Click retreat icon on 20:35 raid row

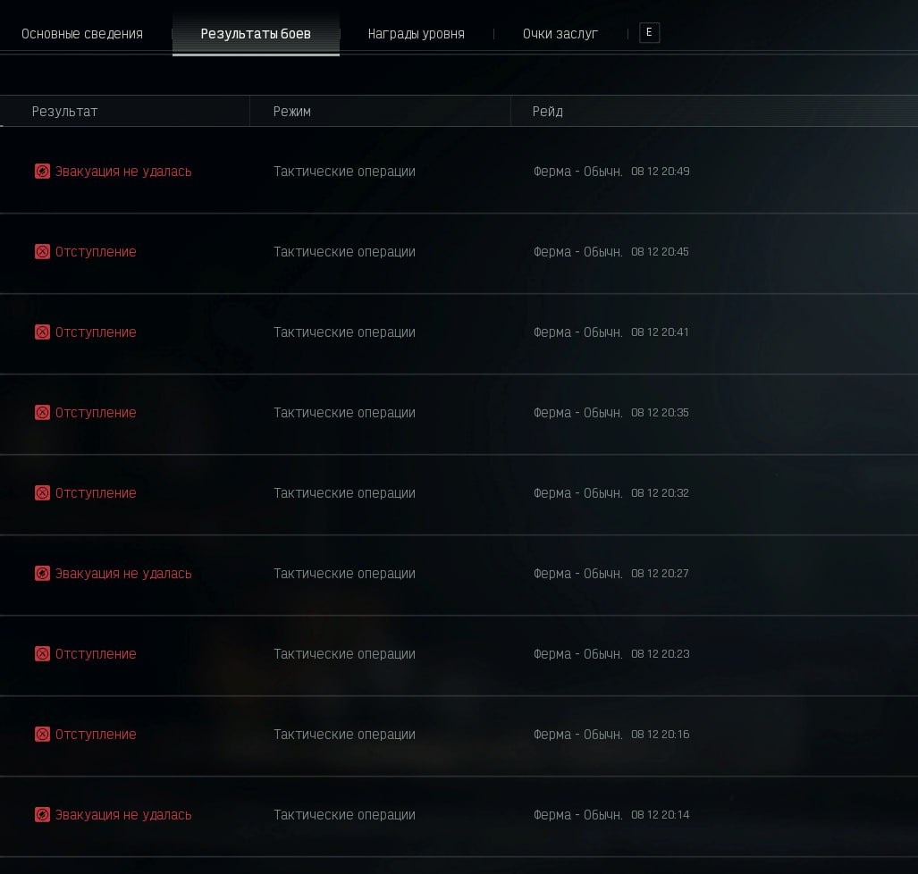pos(42,413)
